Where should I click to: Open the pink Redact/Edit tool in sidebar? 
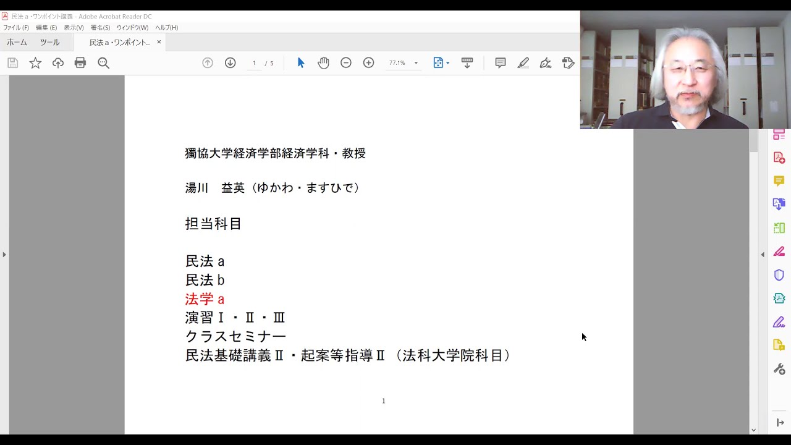click(x=779, y=251)
